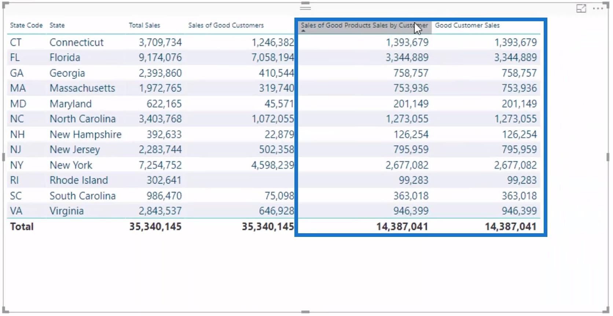
Task: Click the NY state code cell
Action: 17,165
